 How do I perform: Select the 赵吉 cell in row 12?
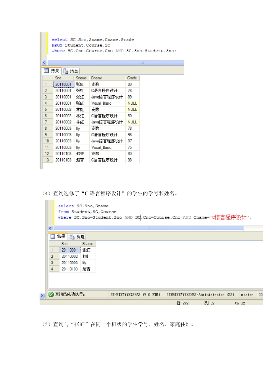click(x=81, y=154)
